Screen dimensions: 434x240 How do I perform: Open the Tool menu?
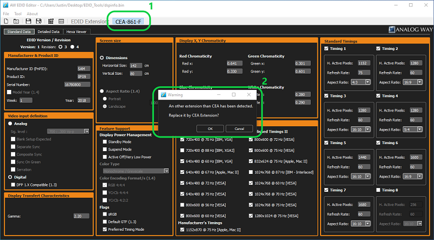click(x=18, y=14)
